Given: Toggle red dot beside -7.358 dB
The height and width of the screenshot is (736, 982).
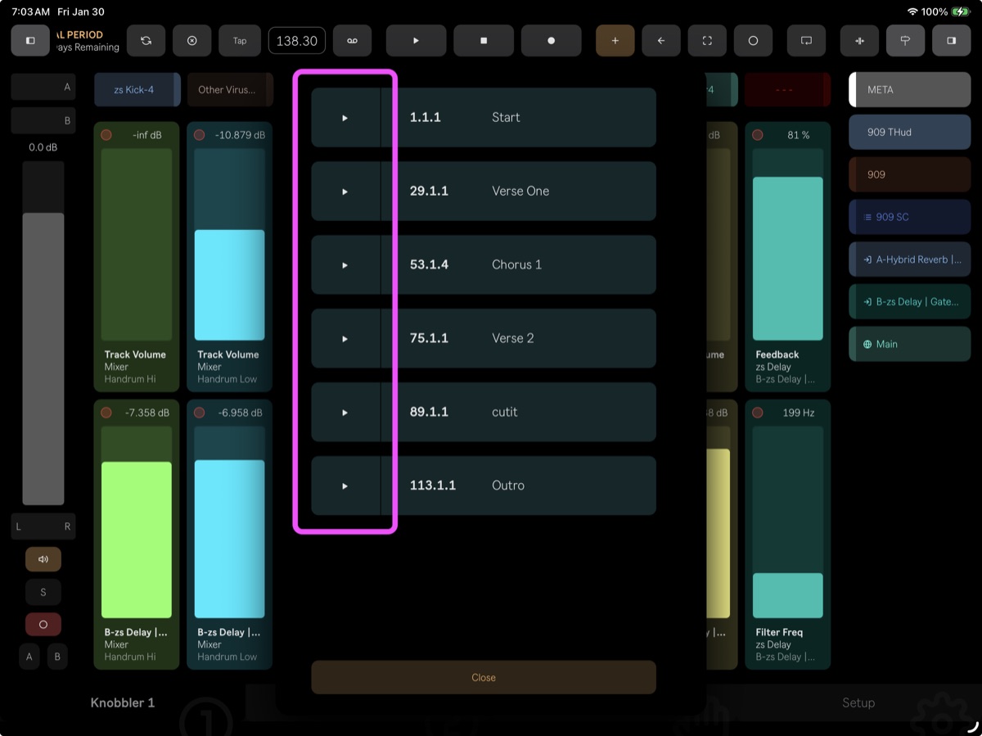Looking at the screenshot, I should tap(106, 413).
